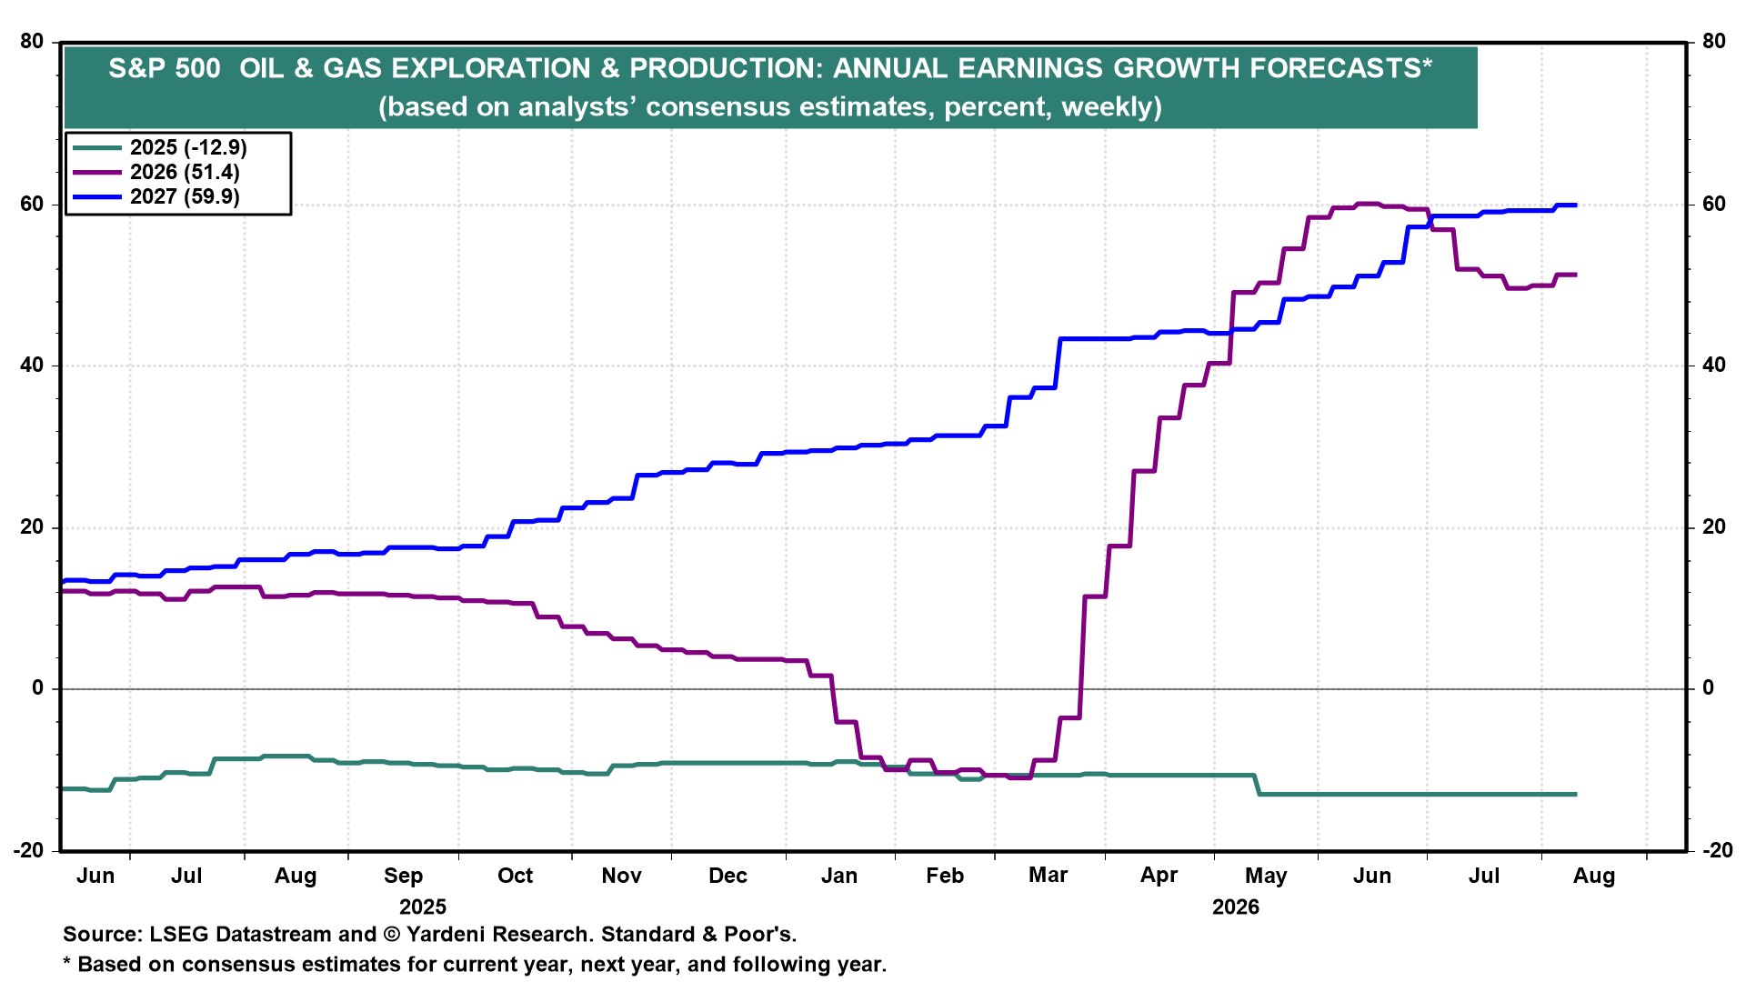Screen dimensions: 1746x982
Task: Select the Aug 2026 month label on the x-axis
Action: click(1594, 877)
